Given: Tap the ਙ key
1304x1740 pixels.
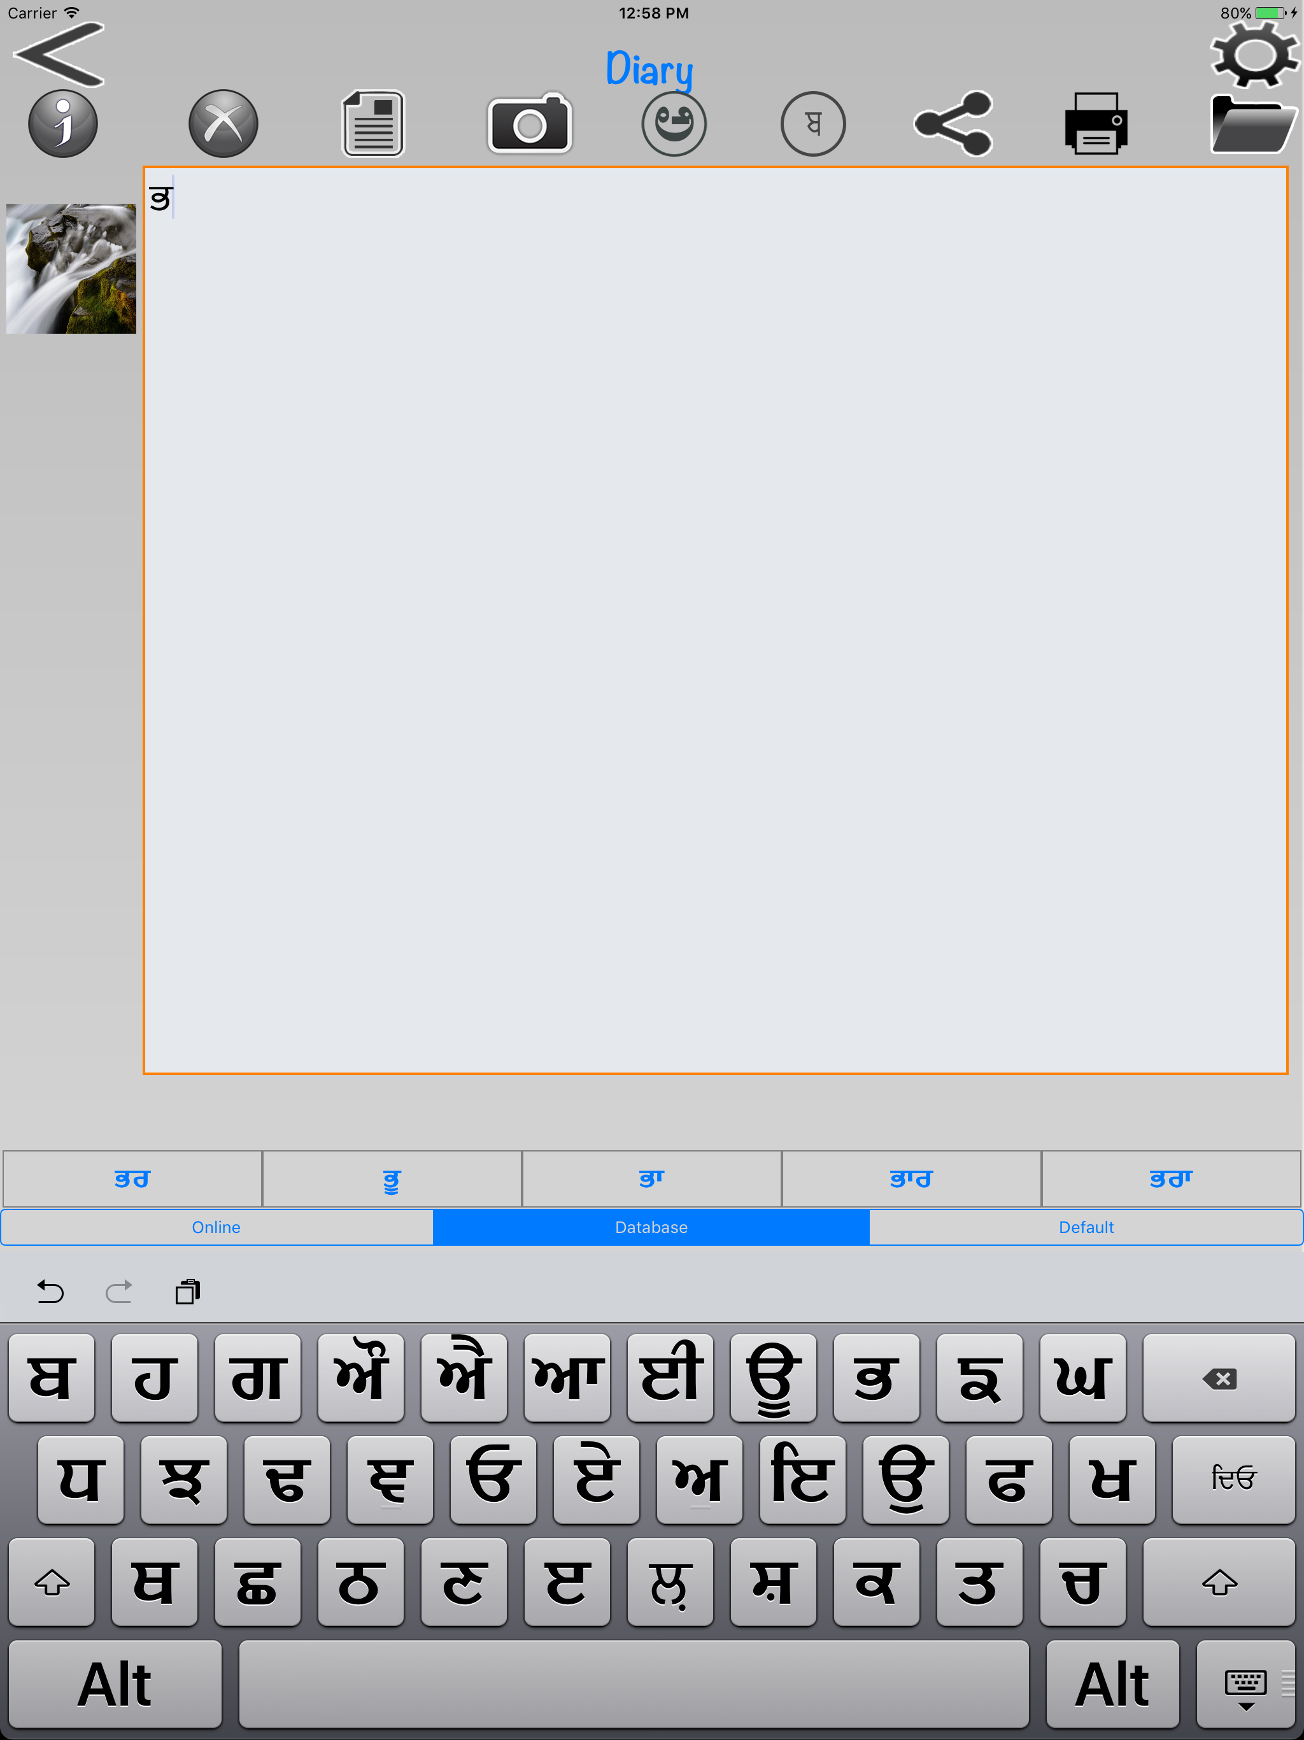Looking at the screenshot, I should (979, 1378).
